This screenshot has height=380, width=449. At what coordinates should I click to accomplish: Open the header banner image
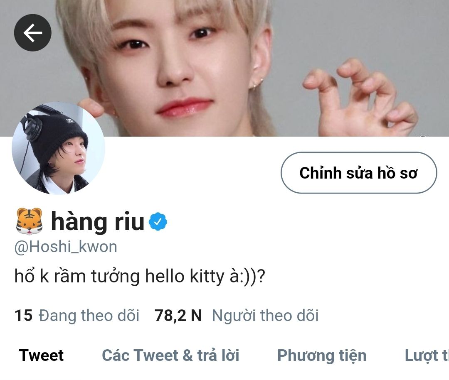[x=224, y=68]
